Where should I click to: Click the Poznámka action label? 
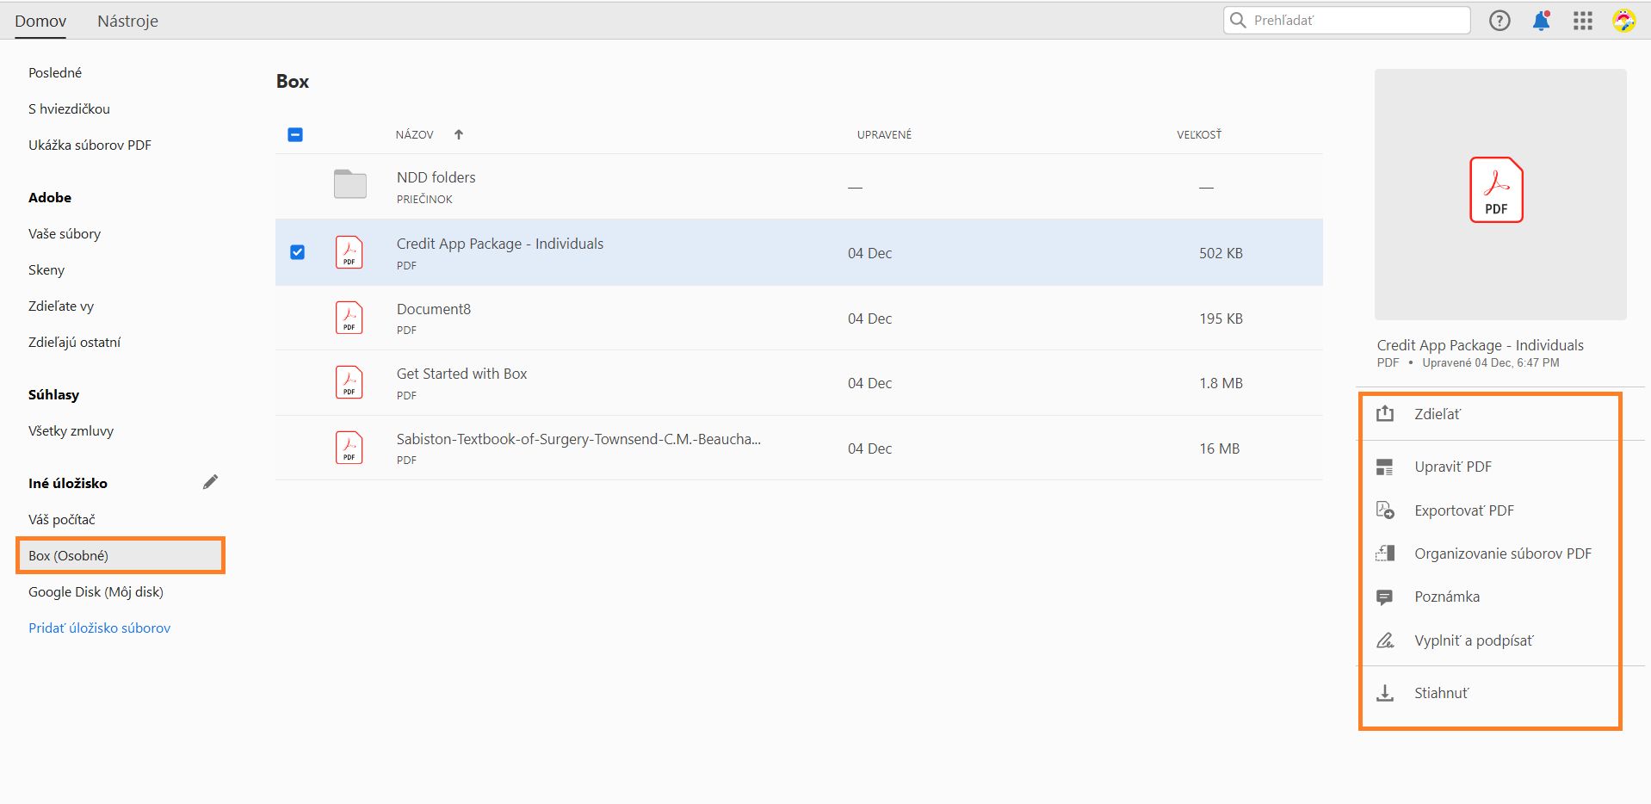(1447, 597)
